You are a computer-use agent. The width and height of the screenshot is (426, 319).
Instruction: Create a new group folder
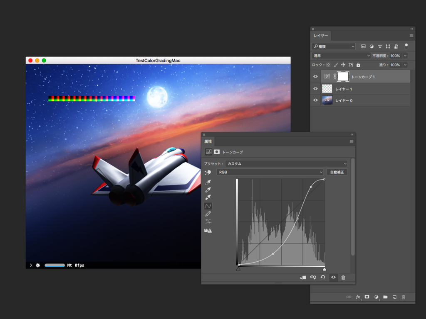click(385, 297)
